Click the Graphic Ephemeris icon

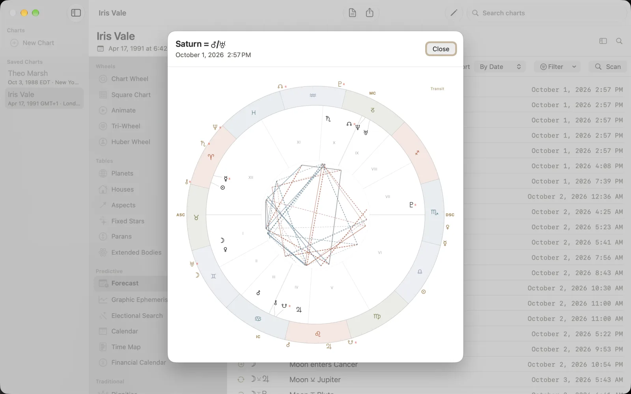point(103,300)
